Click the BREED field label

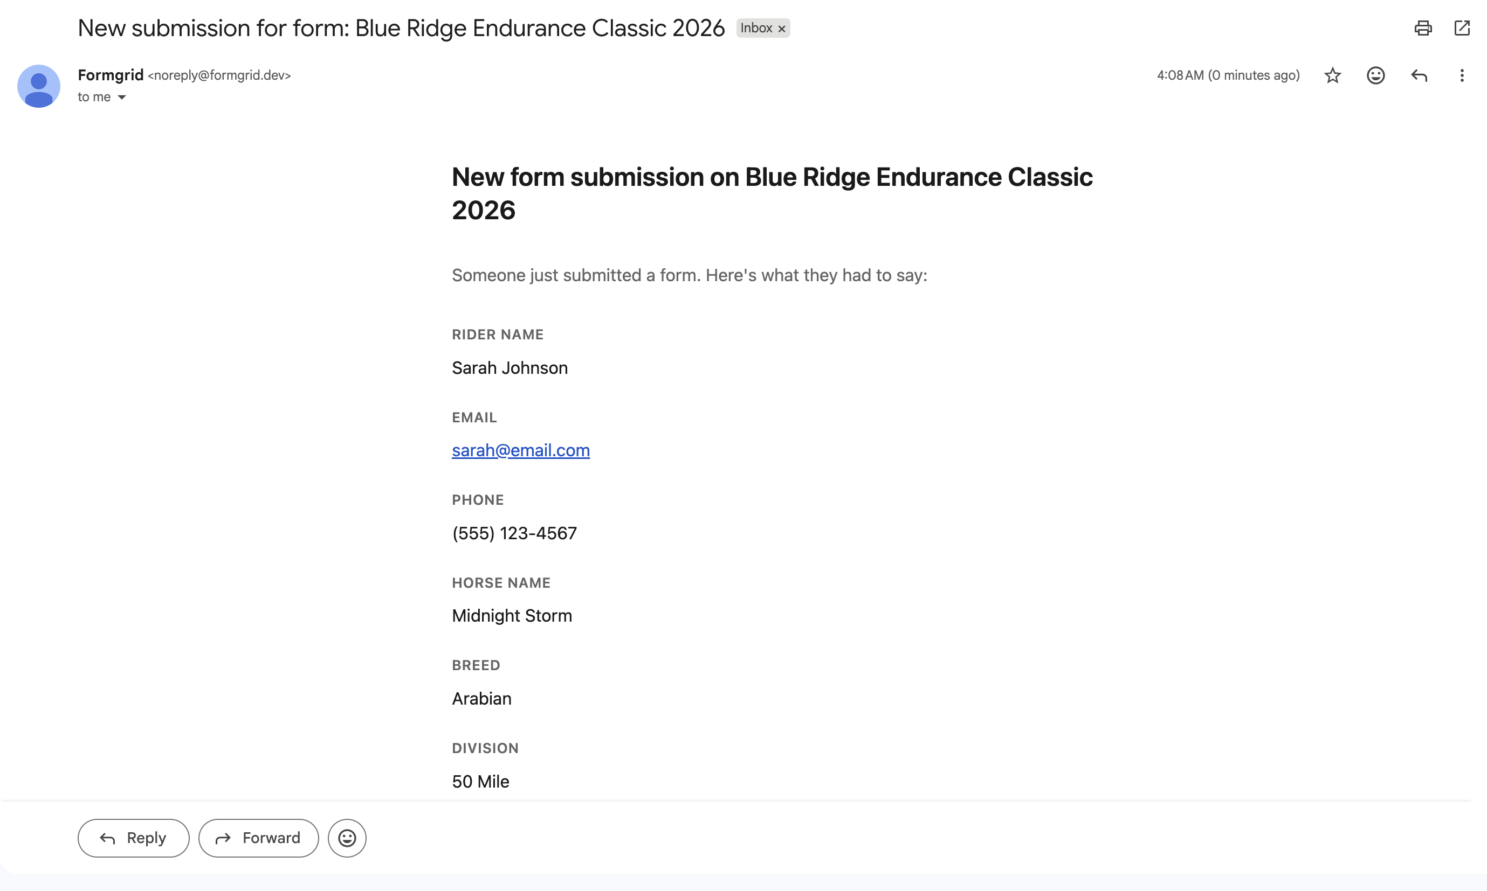pyautogui.click(x=476, y=665)
